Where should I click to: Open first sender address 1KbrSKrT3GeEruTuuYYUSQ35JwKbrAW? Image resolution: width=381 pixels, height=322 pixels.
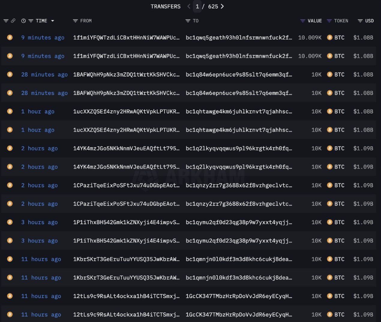[126, 259]
